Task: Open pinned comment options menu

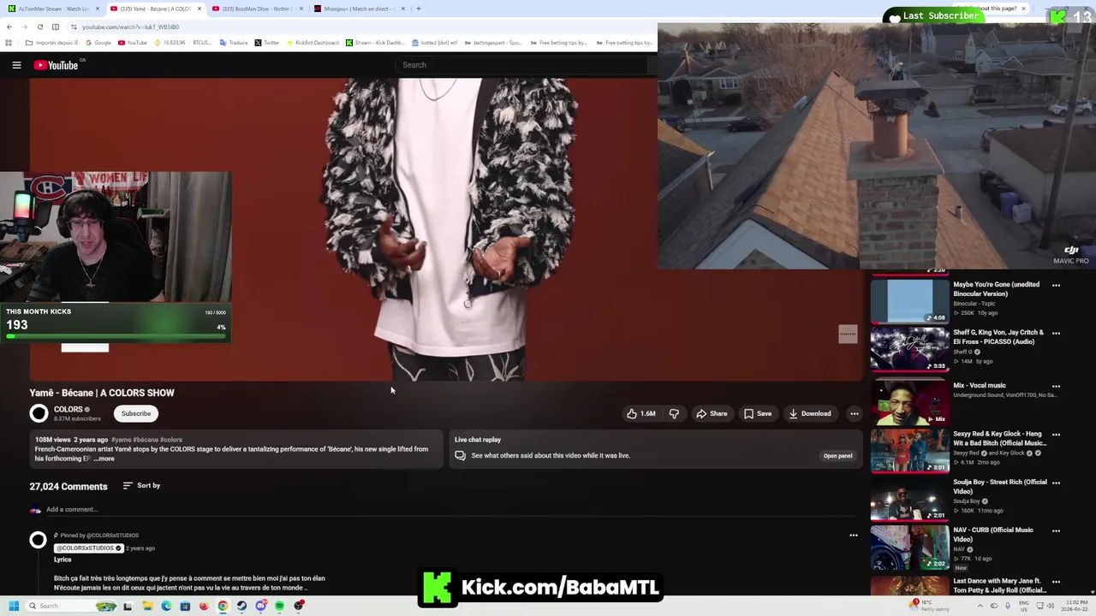Action: (853, 536)
